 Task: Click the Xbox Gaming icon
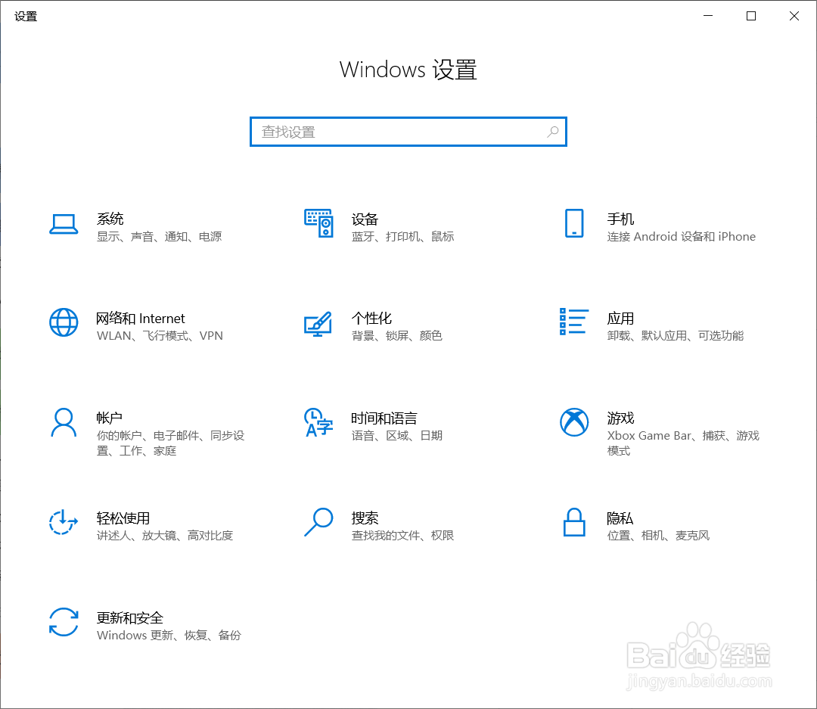pyautogui.click(x=574, y=422)
